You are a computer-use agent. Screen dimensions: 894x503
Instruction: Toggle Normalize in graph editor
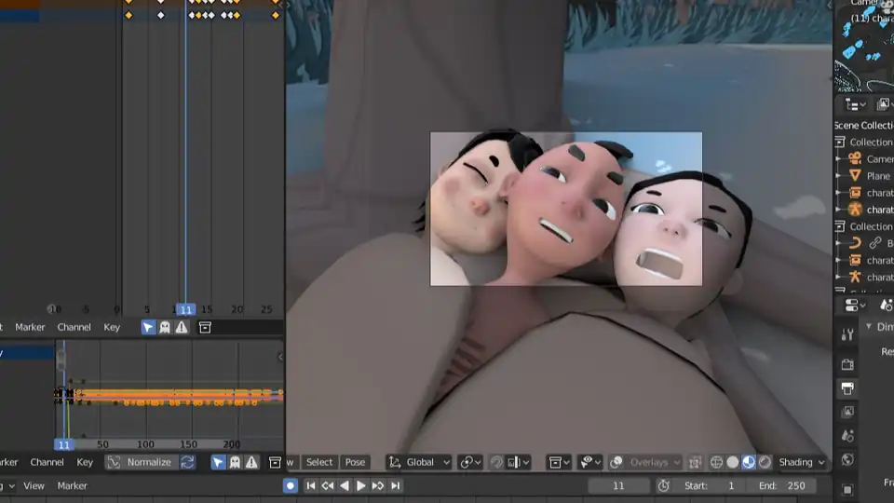[x=141, y=463]
